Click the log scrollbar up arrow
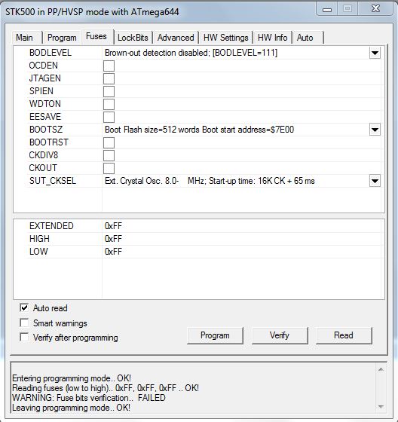This screenshot has width=398, height=422. click(381, 369)
